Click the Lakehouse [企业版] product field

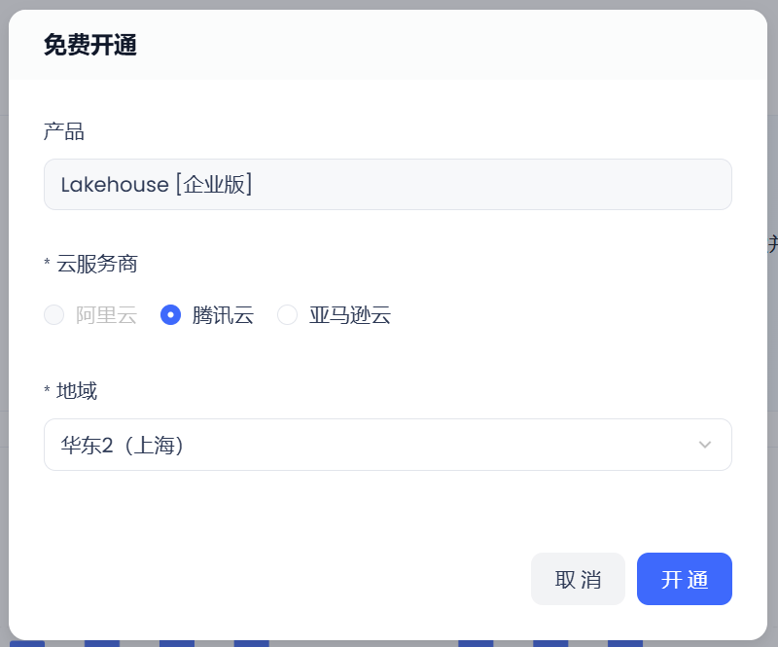point(387,184)
